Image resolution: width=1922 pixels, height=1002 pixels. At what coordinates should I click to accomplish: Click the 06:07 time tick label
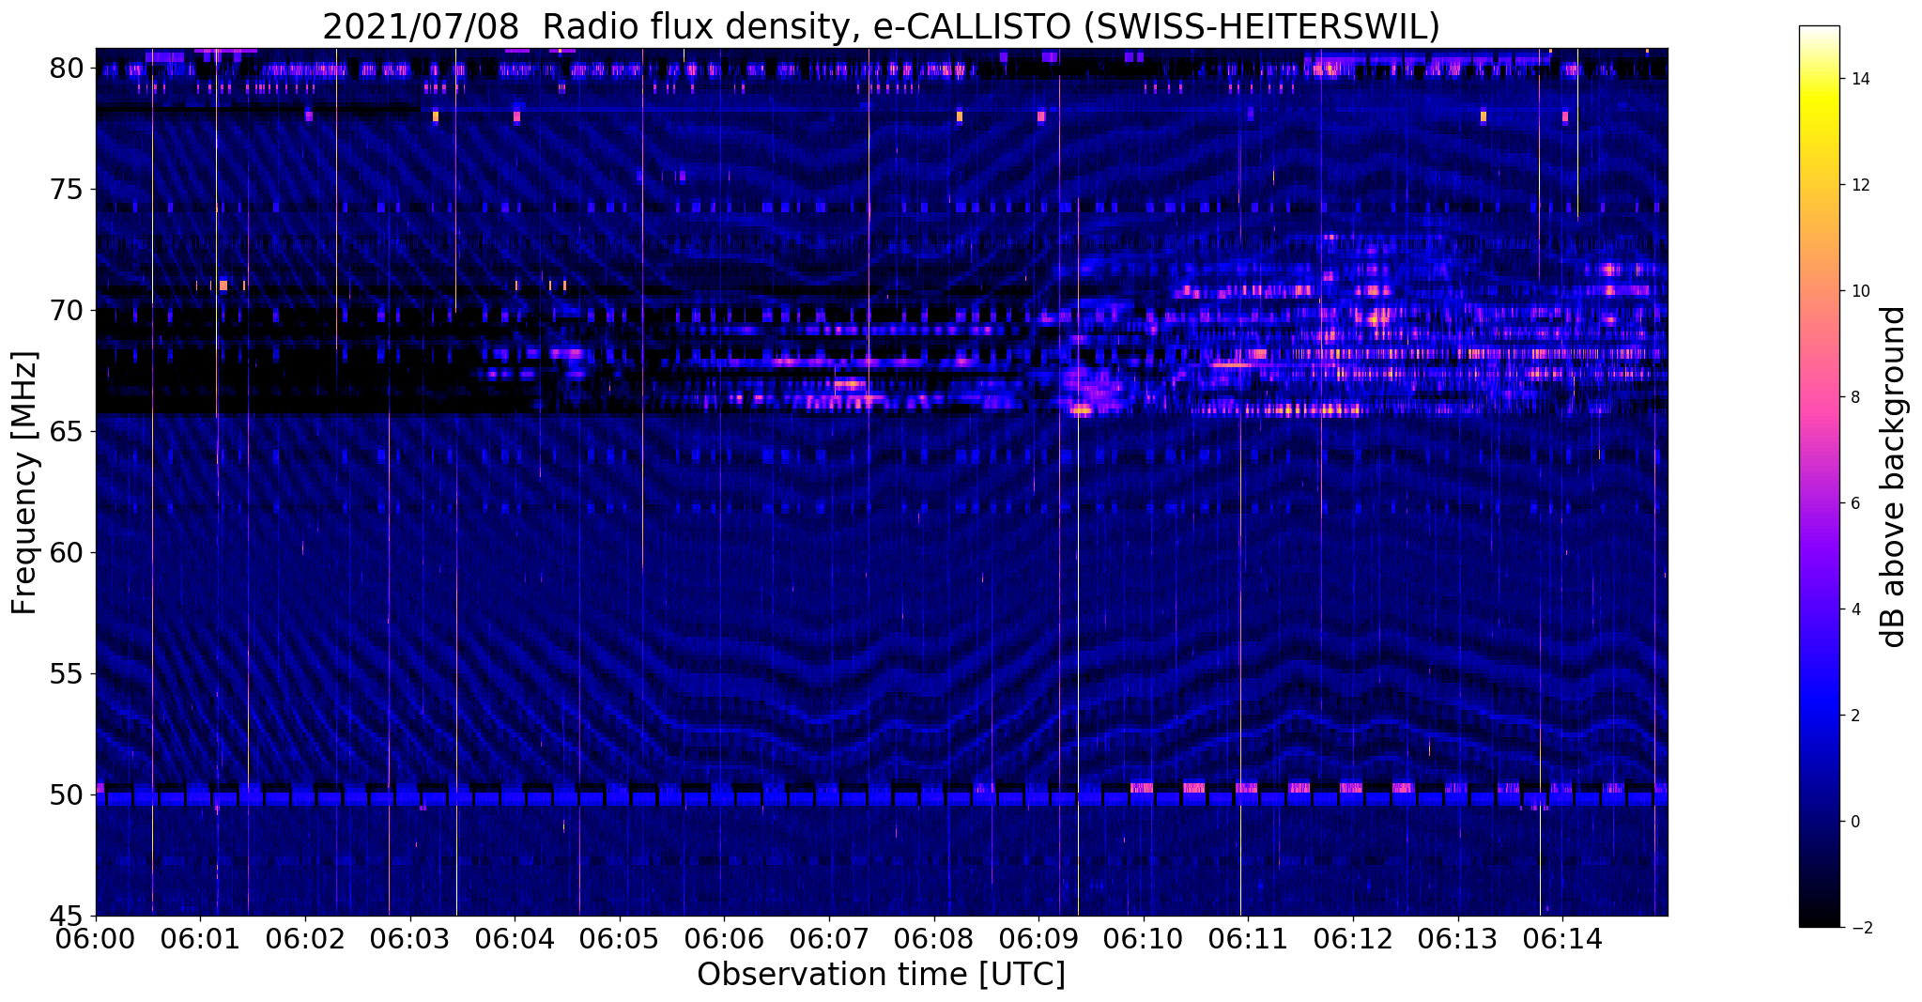pos(829,938)
